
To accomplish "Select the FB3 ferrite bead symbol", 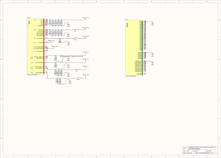I will [x=76, y=38].
